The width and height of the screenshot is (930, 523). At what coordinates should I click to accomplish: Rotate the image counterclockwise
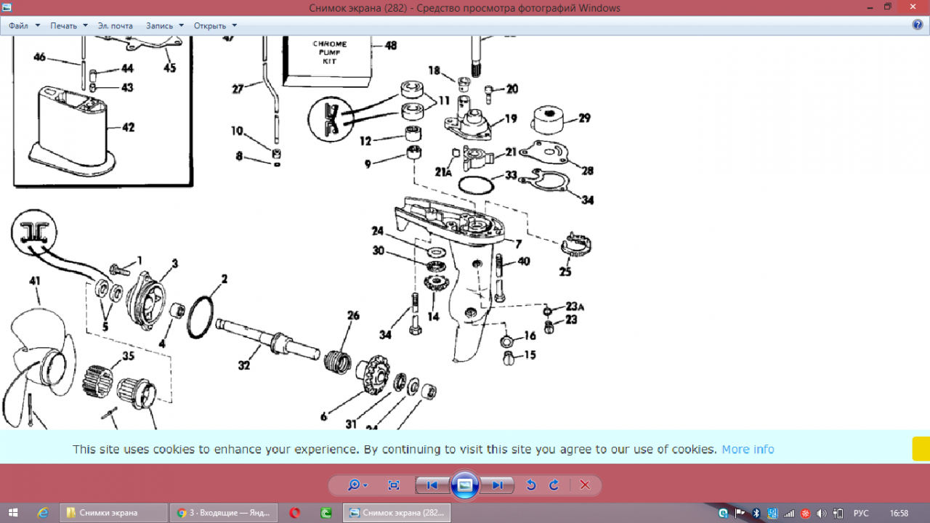[x=531, y=485]
